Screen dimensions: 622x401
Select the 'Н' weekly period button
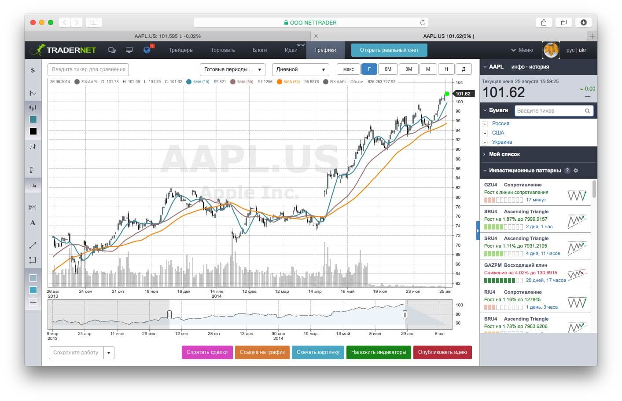(x=446, y=69)
